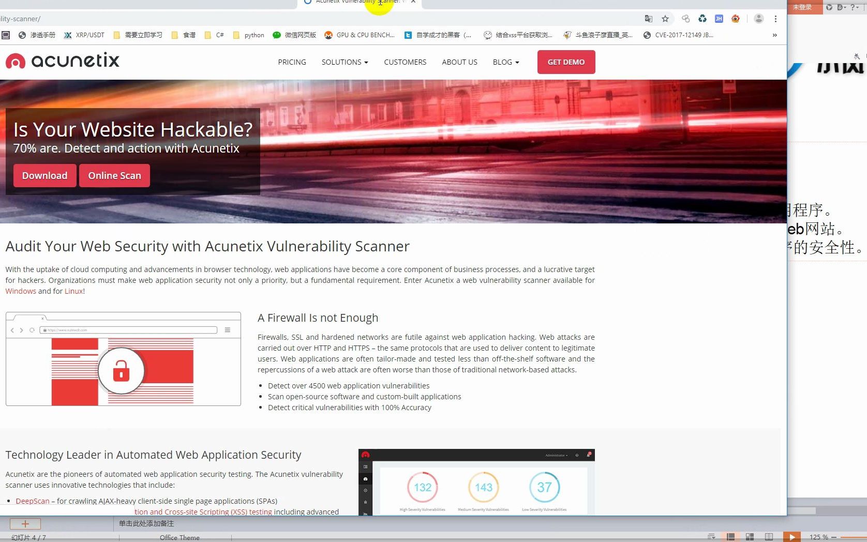
Task: Switch to Slide Sorter view
Action: [x=750, y=537]
